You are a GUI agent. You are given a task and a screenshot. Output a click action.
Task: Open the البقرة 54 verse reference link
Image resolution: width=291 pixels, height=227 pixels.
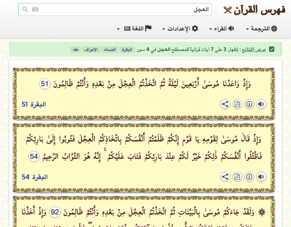[34, 177]
